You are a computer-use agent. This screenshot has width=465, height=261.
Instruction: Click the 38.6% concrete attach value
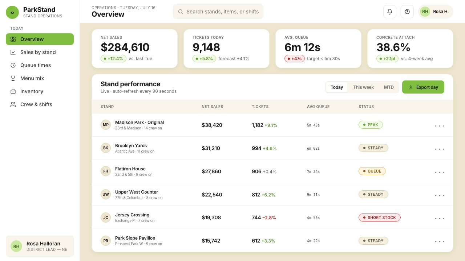pyautogui.click(x=393, y=47)
